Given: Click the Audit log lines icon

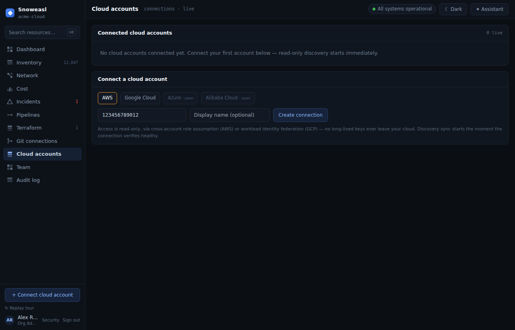Looking at the screenshot, I should (10, 180).
